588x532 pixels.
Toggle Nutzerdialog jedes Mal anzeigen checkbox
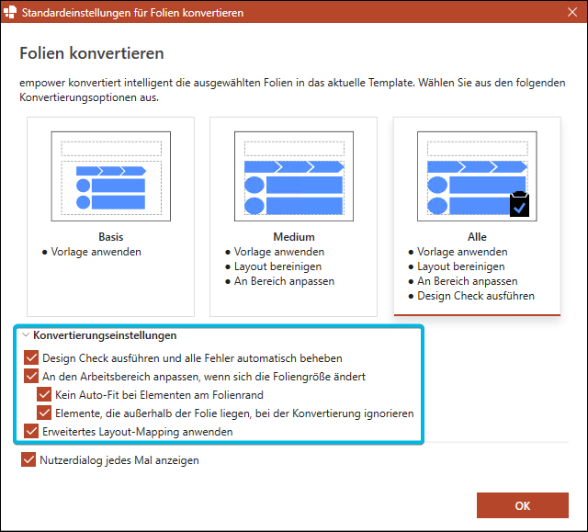tap(28, 459)
